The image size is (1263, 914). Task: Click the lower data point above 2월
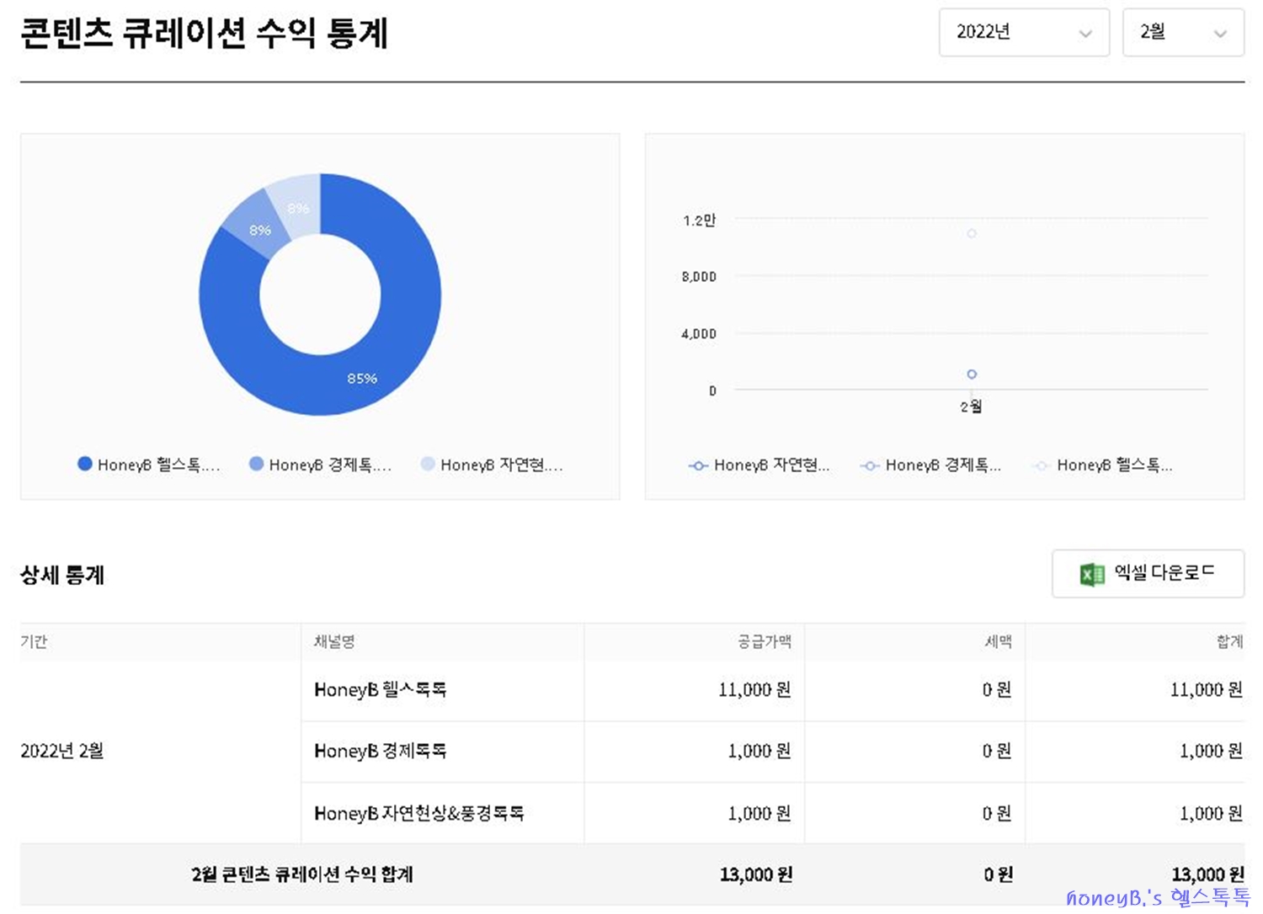click(972, 374)
